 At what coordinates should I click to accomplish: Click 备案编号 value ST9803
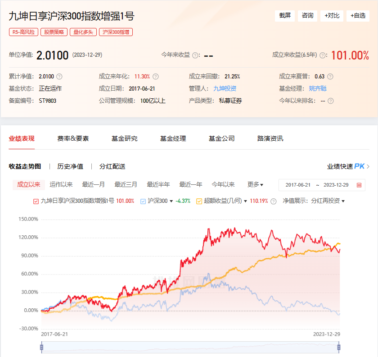48,101
